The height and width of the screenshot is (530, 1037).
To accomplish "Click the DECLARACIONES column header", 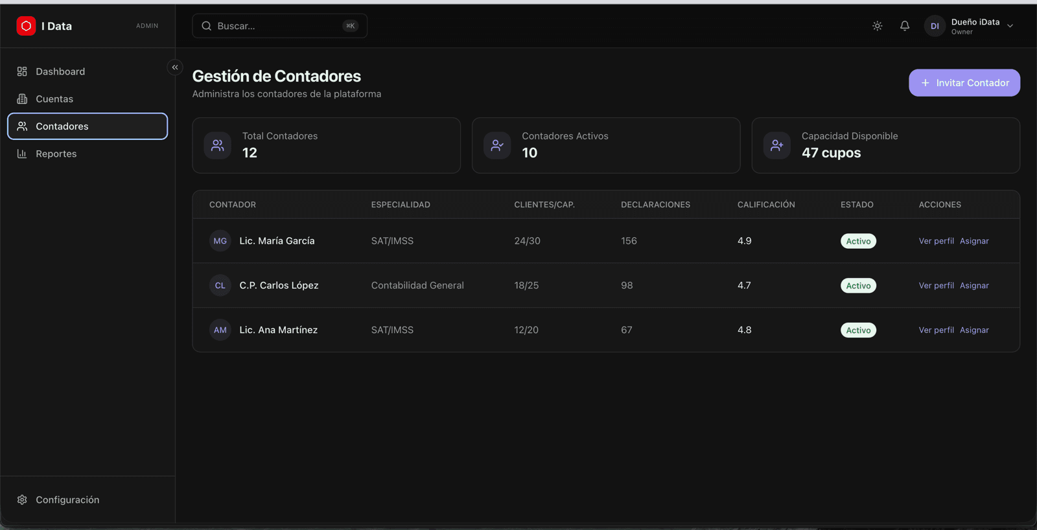I will point(655,205).
